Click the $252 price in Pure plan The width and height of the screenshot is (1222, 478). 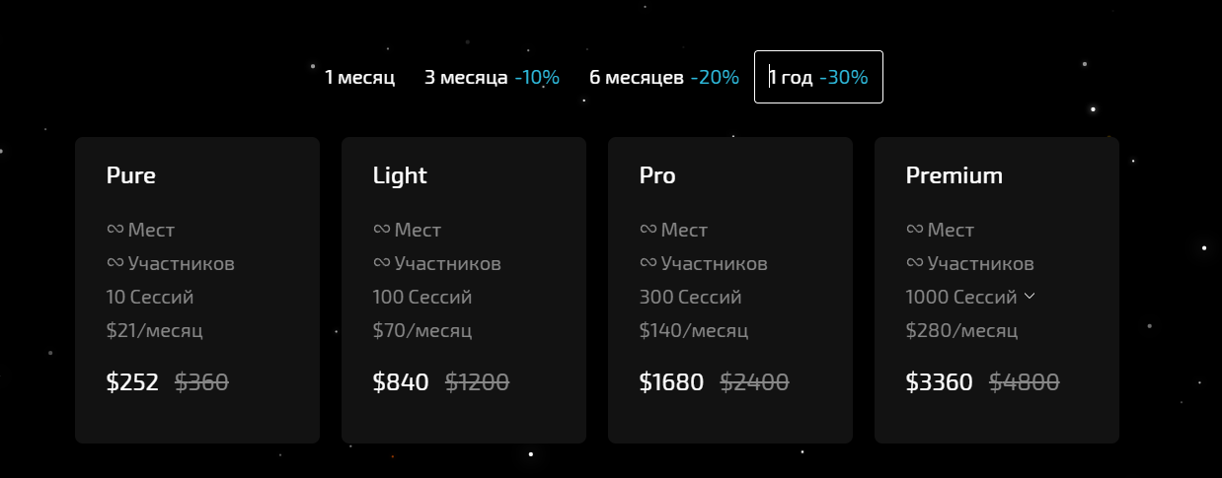click(x=132, y=382)
